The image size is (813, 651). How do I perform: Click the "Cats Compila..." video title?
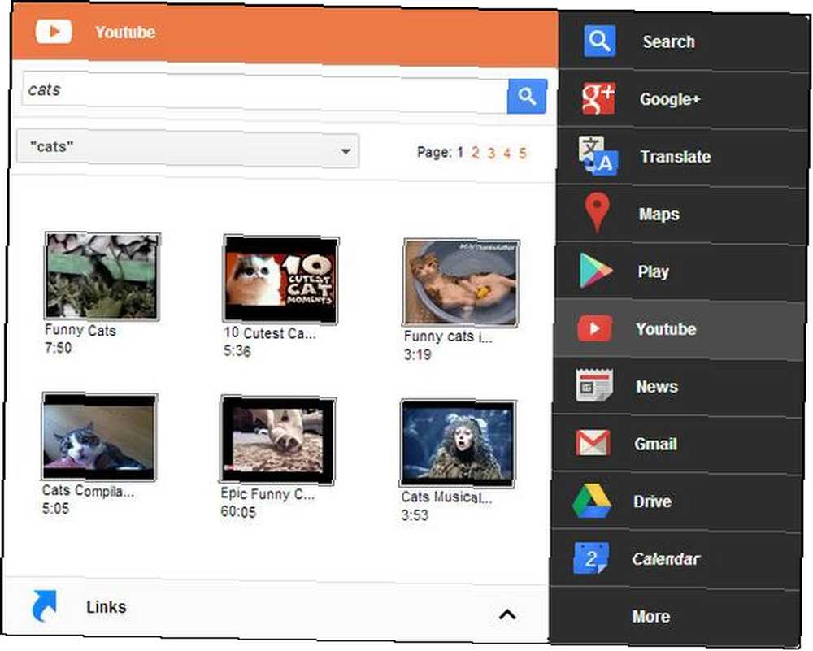(x=88, y=490)
